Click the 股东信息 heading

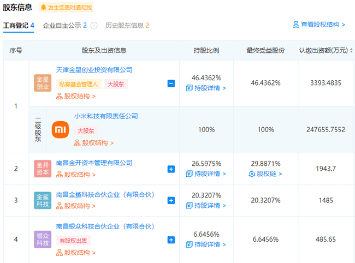pyautogui.click(x=17, y=8)
